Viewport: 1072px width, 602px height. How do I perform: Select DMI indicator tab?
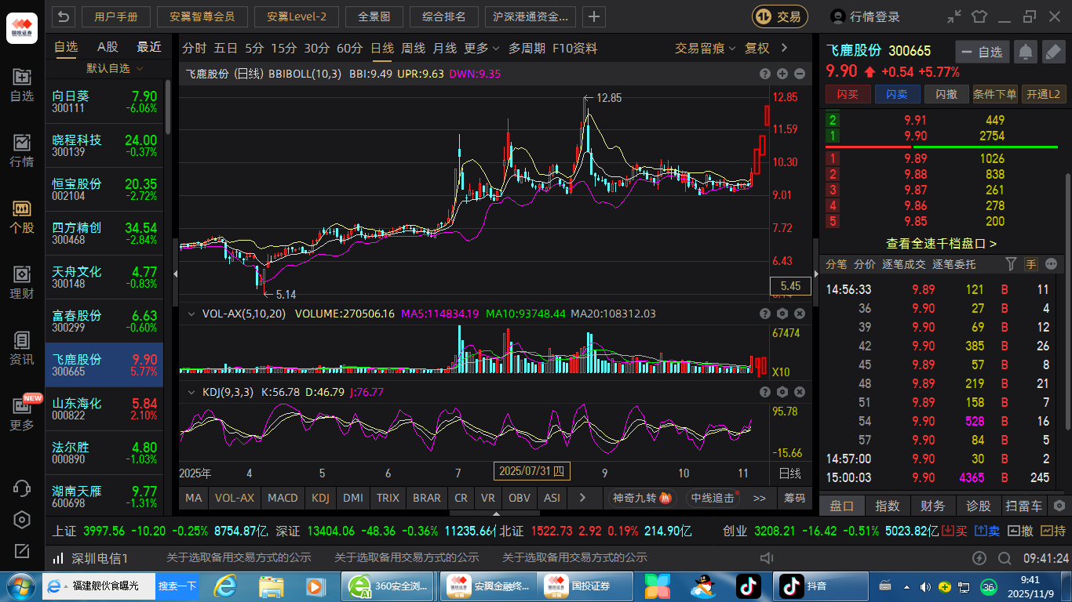coord(353,497)
